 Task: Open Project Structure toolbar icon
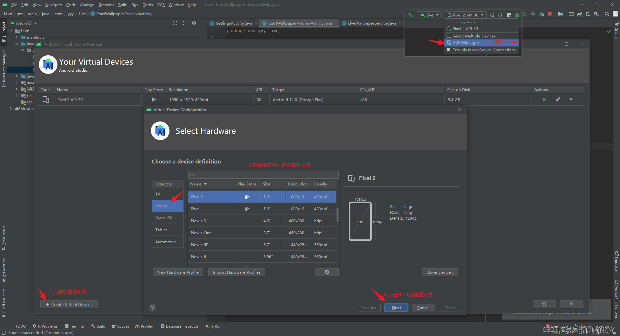tap(561, 14)
